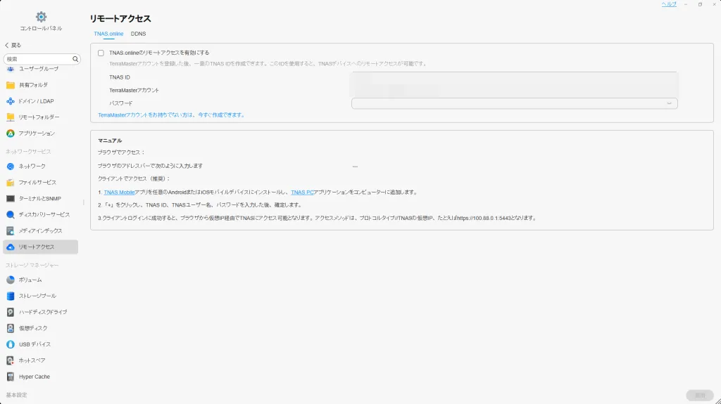Open the Media Index (メディアインデックス) icon

(x=11, y=231)
